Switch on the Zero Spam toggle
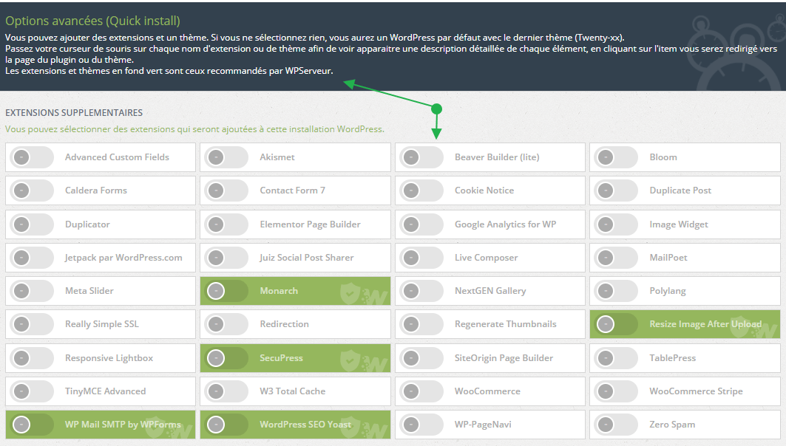786x446 pixels. [616, 425]
